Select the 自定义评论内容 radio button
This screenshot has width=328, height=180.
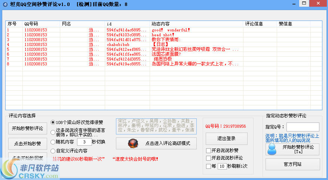coord(53,151)
